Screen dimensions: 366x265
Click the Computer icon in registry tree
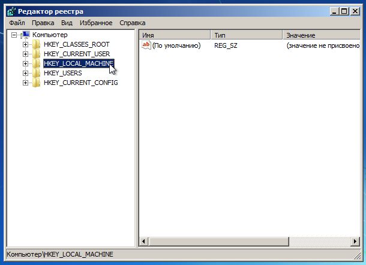tap(26, 35)
